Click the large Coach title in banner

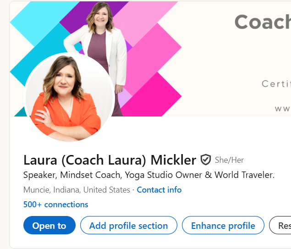(263, 22)
